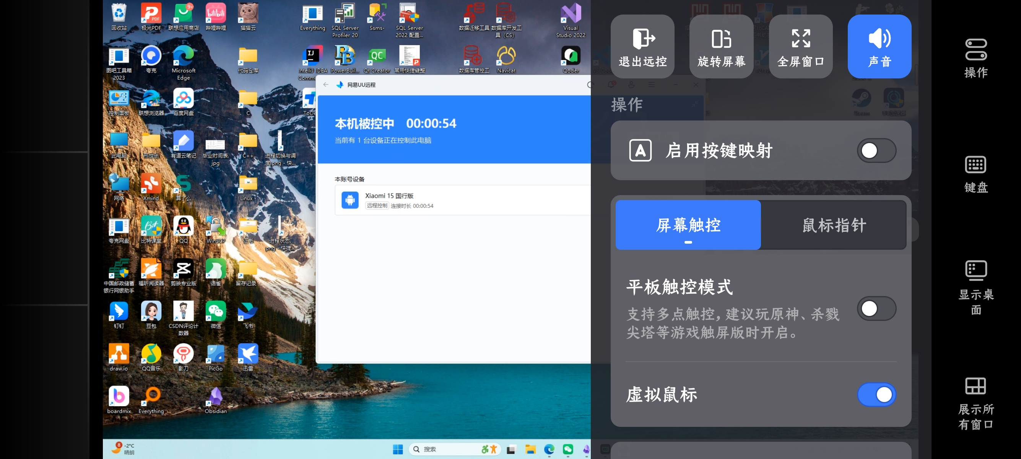Image resolution: width=1021 pixels, height=459 pixels.
Task: Tap the 旋转屏幕 rotate screen icon
Action: [721, 46]
